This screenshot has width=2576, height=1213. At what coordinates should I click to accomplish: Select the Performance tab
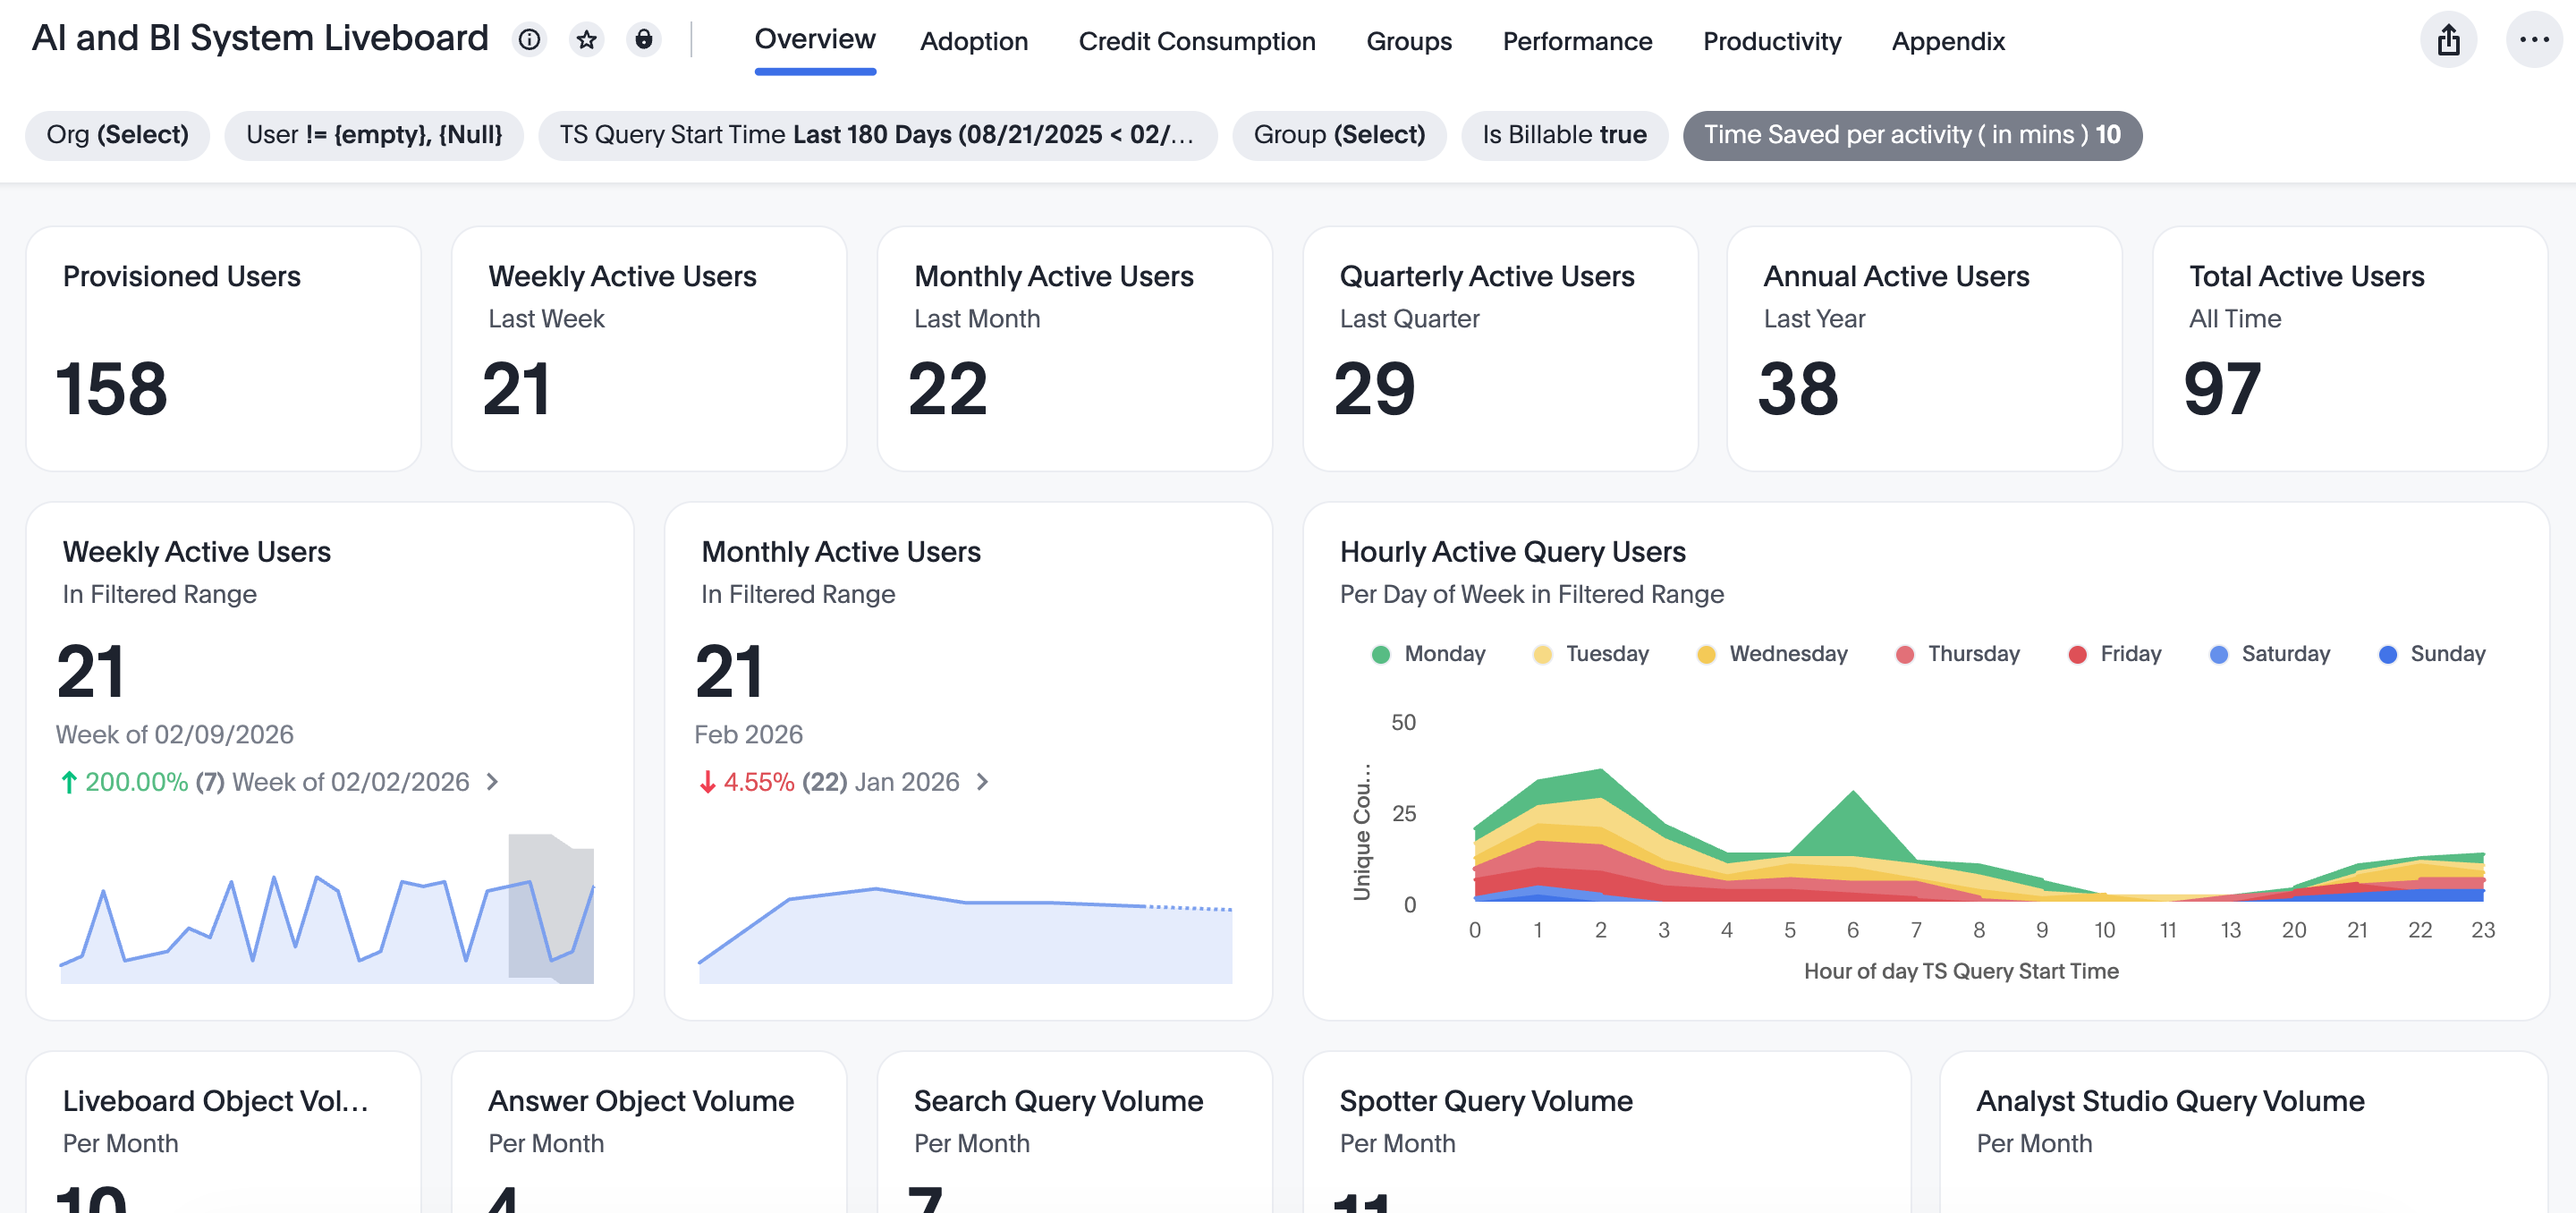(x=1577, y=41)
